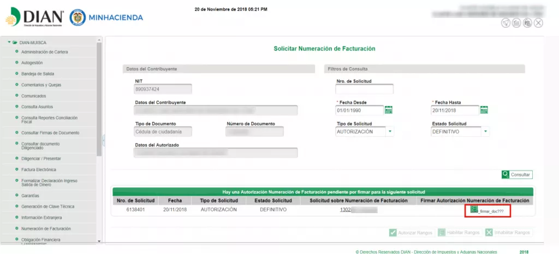Click the Solicitar Numeración de Facturación title
This screenshot has height=254, width=559.
coord(324,49)
